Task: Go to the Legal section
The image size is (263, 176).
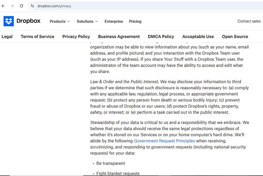Action: point(7,36)
